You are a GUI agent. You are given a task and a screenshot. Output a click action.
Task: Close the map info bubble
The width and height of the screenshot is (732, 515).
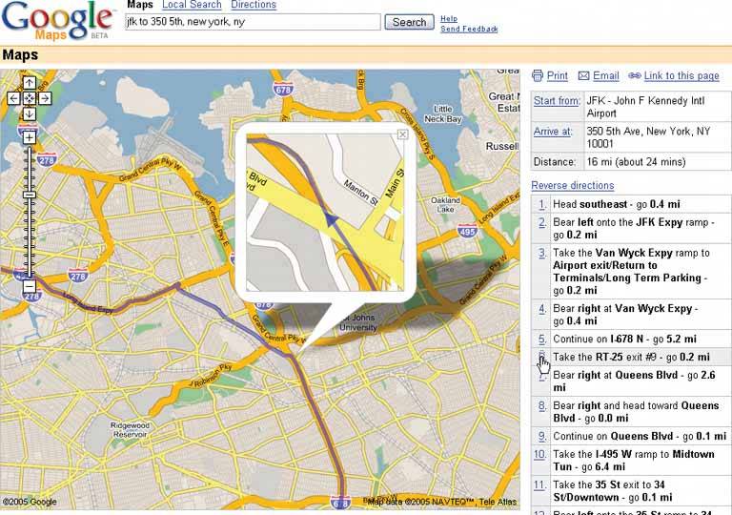click(402, 135)
